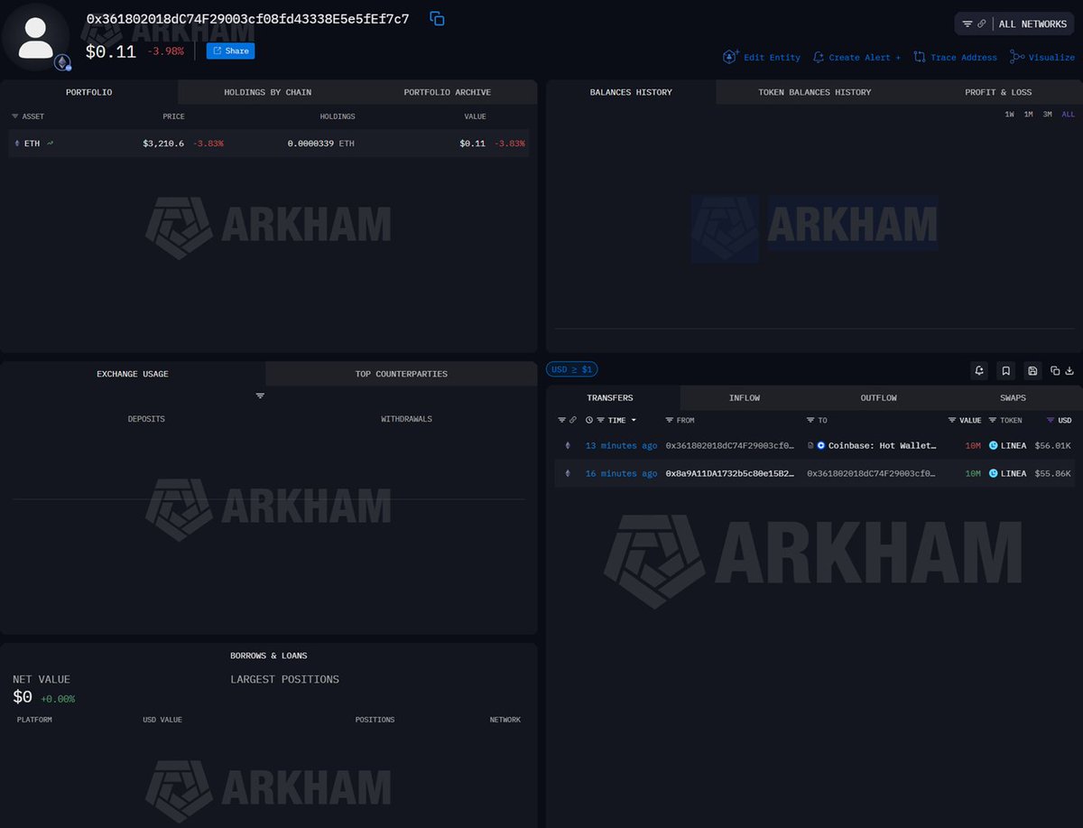Set balance history range to 3M
Viewport: 1083px width, 828px height.
click(x=1047, y=115)
